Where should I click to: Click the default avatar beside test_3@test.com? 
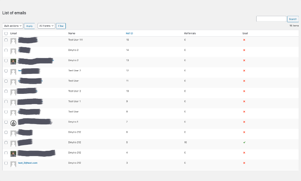[x=13, y=164]
